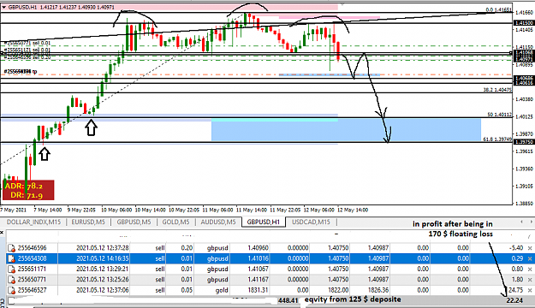This screenshot has width=535, height=308.
Task: Click the 61.8 1.39745 Fibonacci level label
Action: point(497,139)
